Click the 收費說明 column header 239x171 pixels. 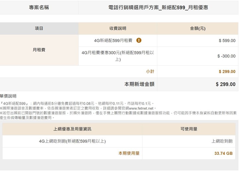118,28
